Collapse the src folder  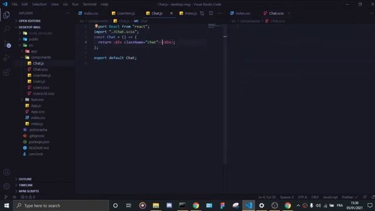tap(31, 45)
